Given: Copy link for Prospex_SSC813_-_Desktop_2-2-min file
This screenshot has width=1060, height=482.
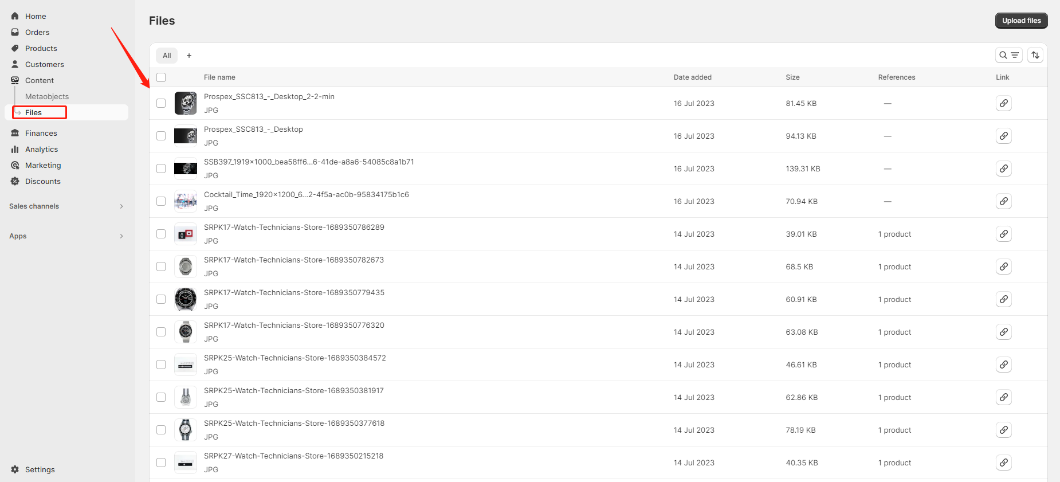Looking at the screenshot, I should pyautogui.click(x=1003, y=103).
